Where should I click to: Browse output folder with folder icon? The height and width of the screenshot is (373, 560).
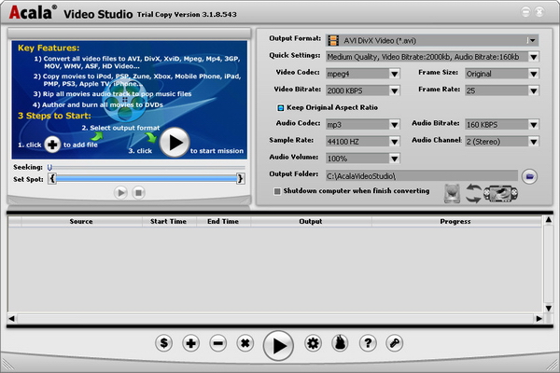[529, 176]
